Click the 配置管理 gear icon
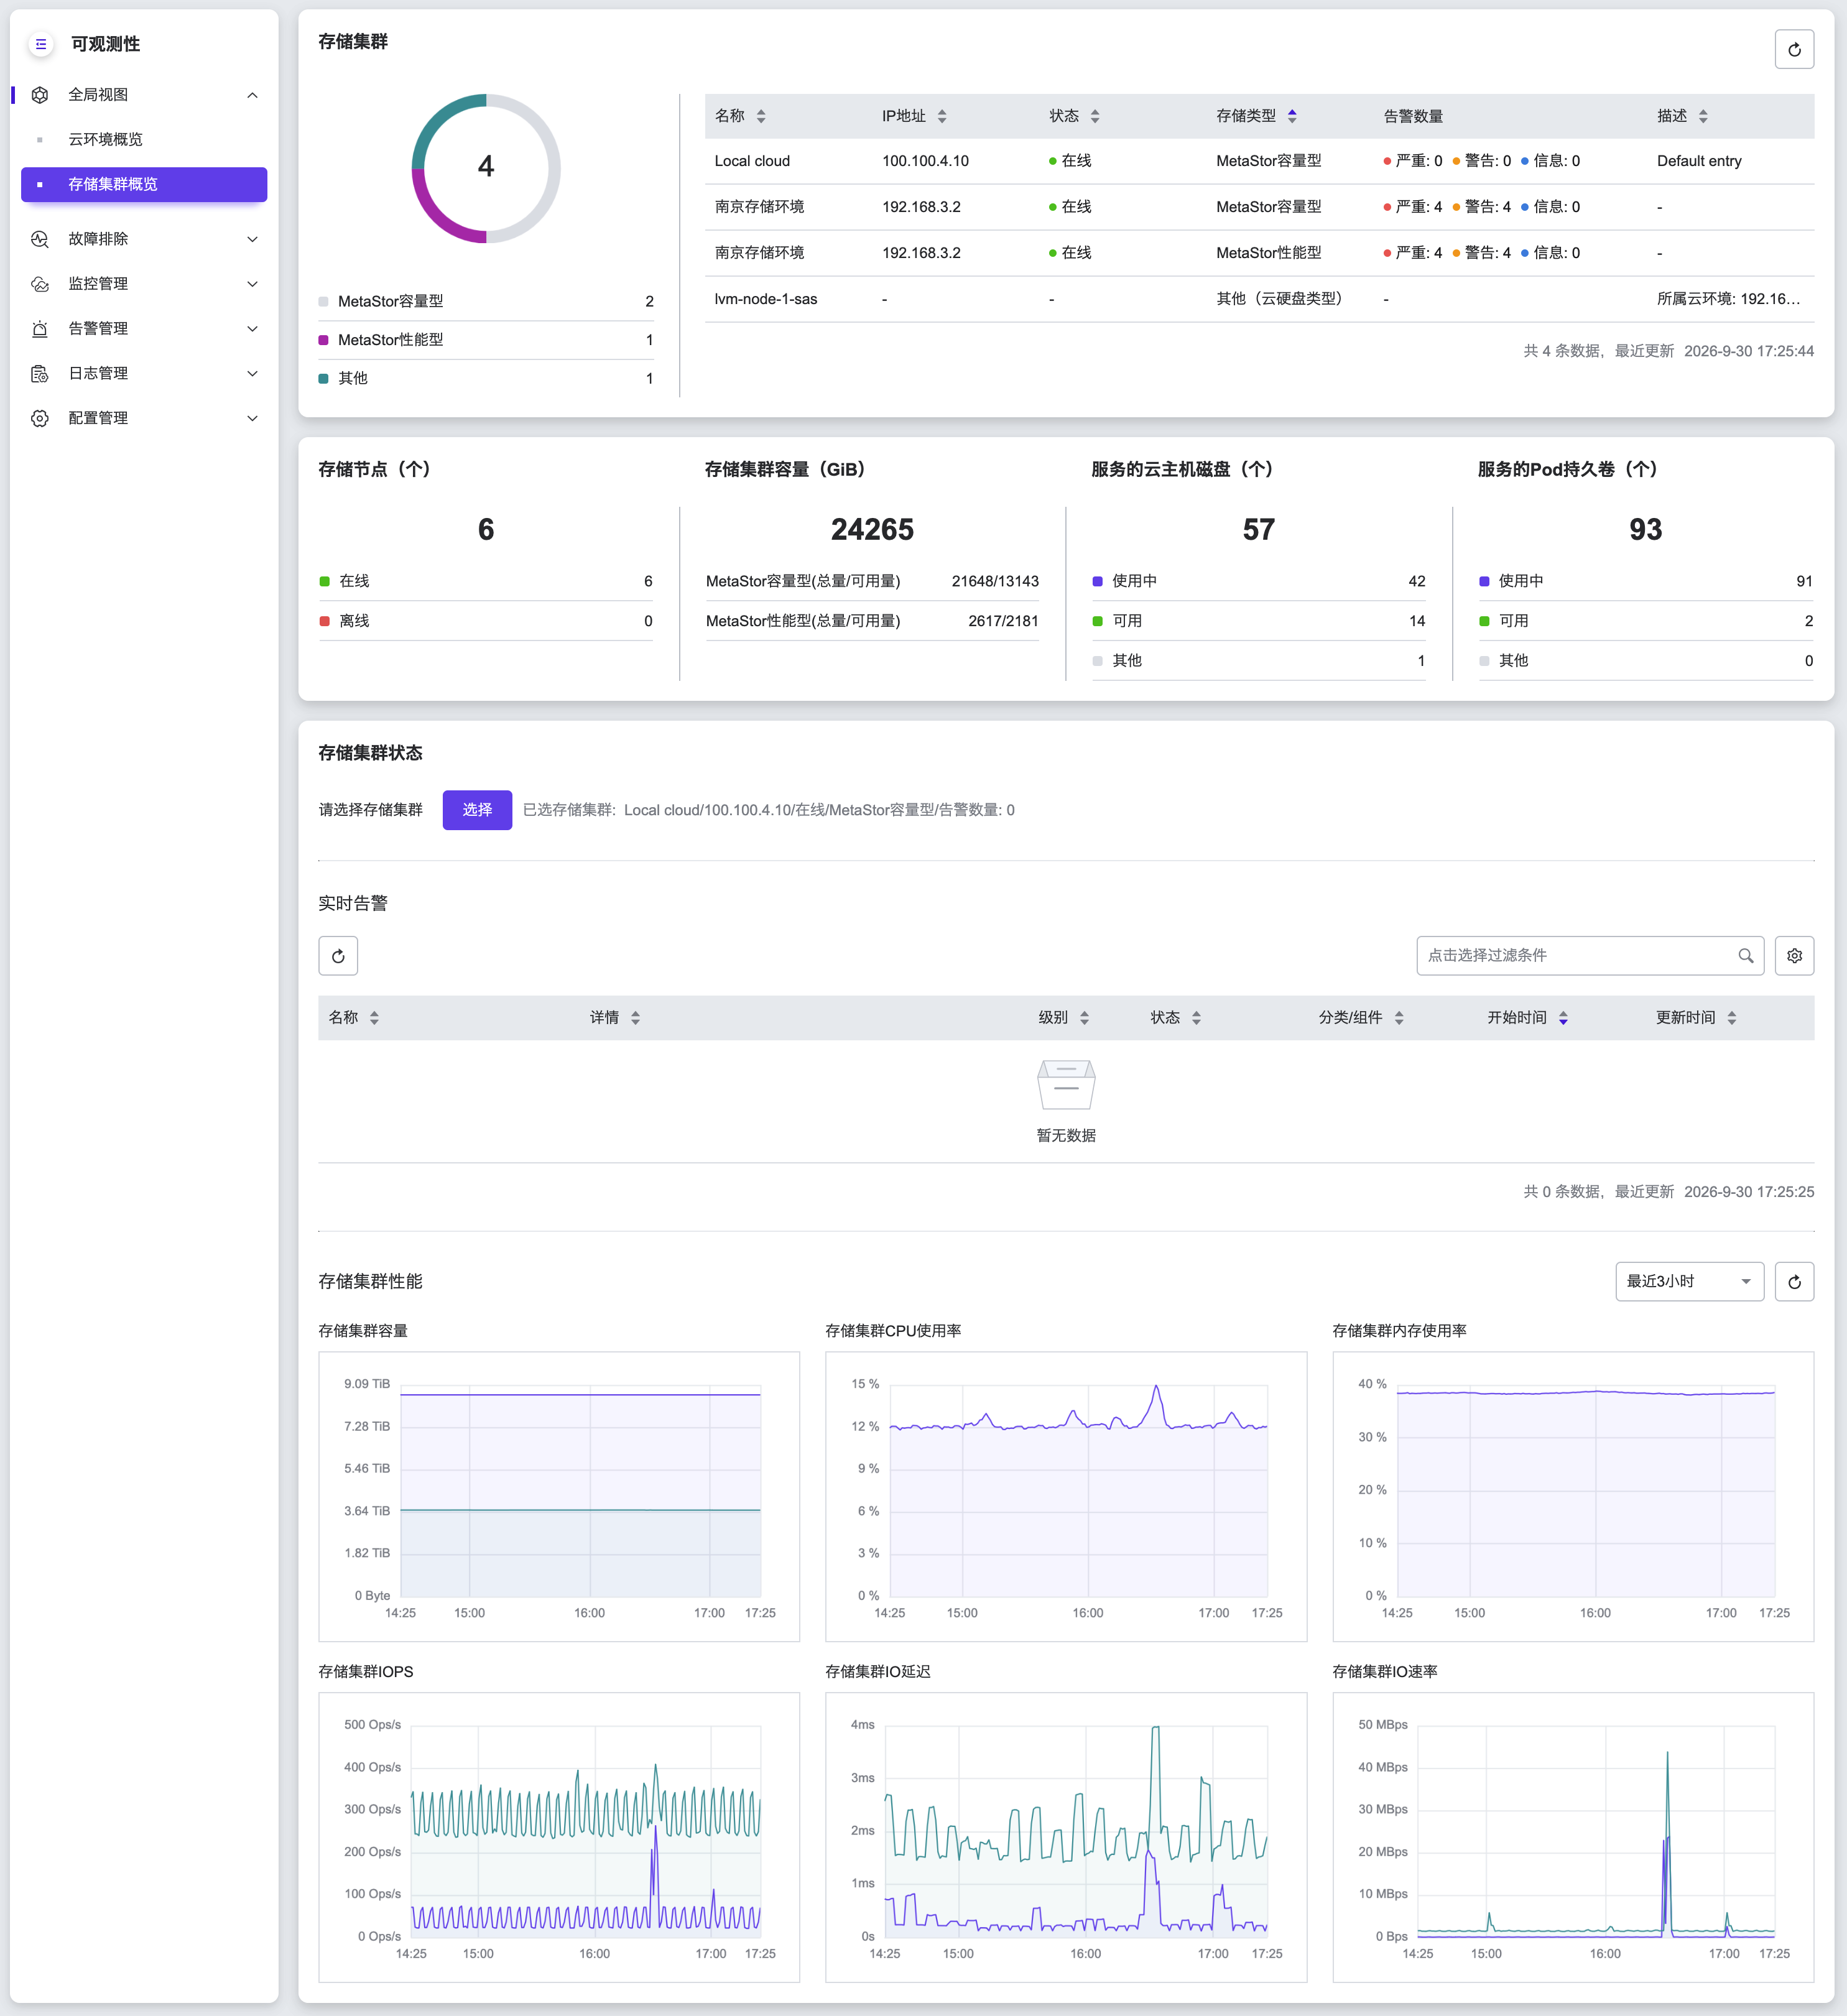1847x2016 pixels. click(40, 418)
